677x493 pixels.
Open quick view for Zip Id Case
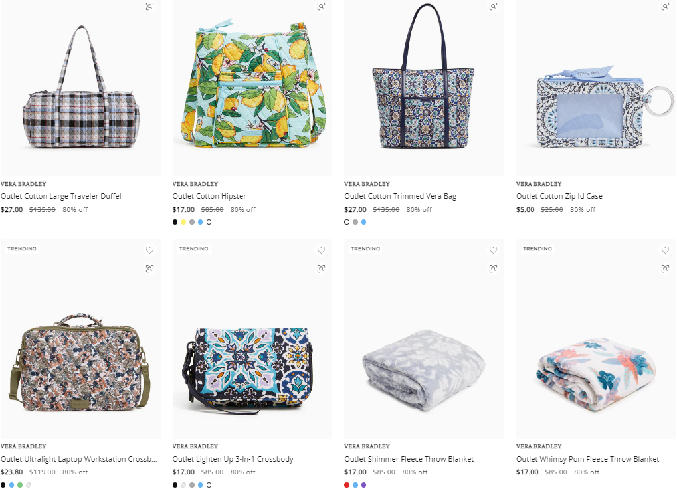click(x=665, y=6)
